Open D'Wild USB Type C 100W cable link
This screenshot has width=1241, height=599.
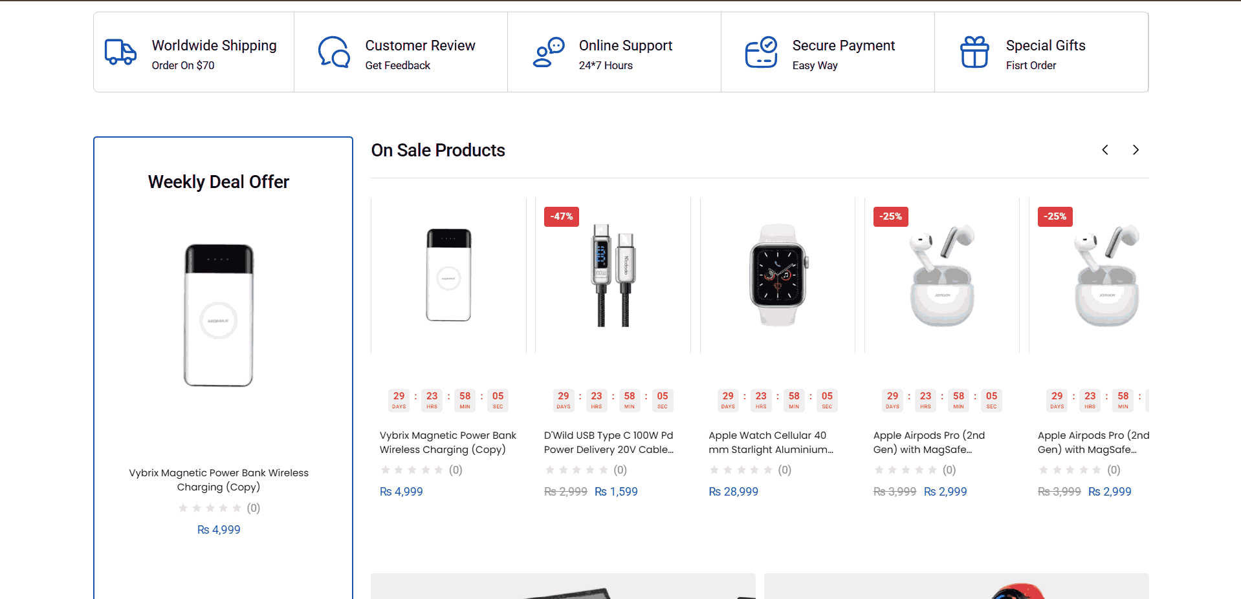point(608,443)
